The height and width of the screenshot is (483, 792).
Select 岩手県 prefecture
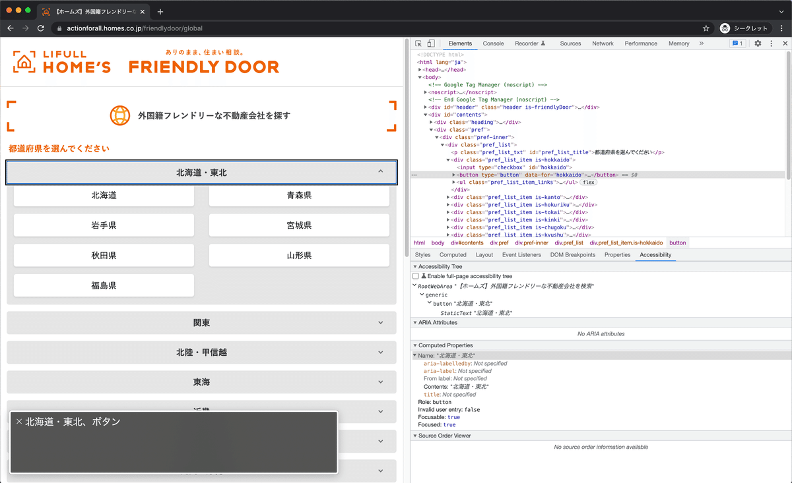pyautogui.click(x=104, y=225)
